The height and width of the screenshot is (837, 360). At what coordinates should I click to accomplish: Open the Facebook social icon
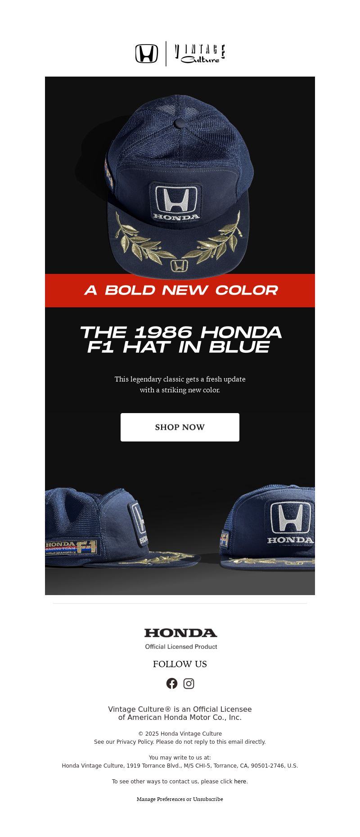click(x=172, y=683)
